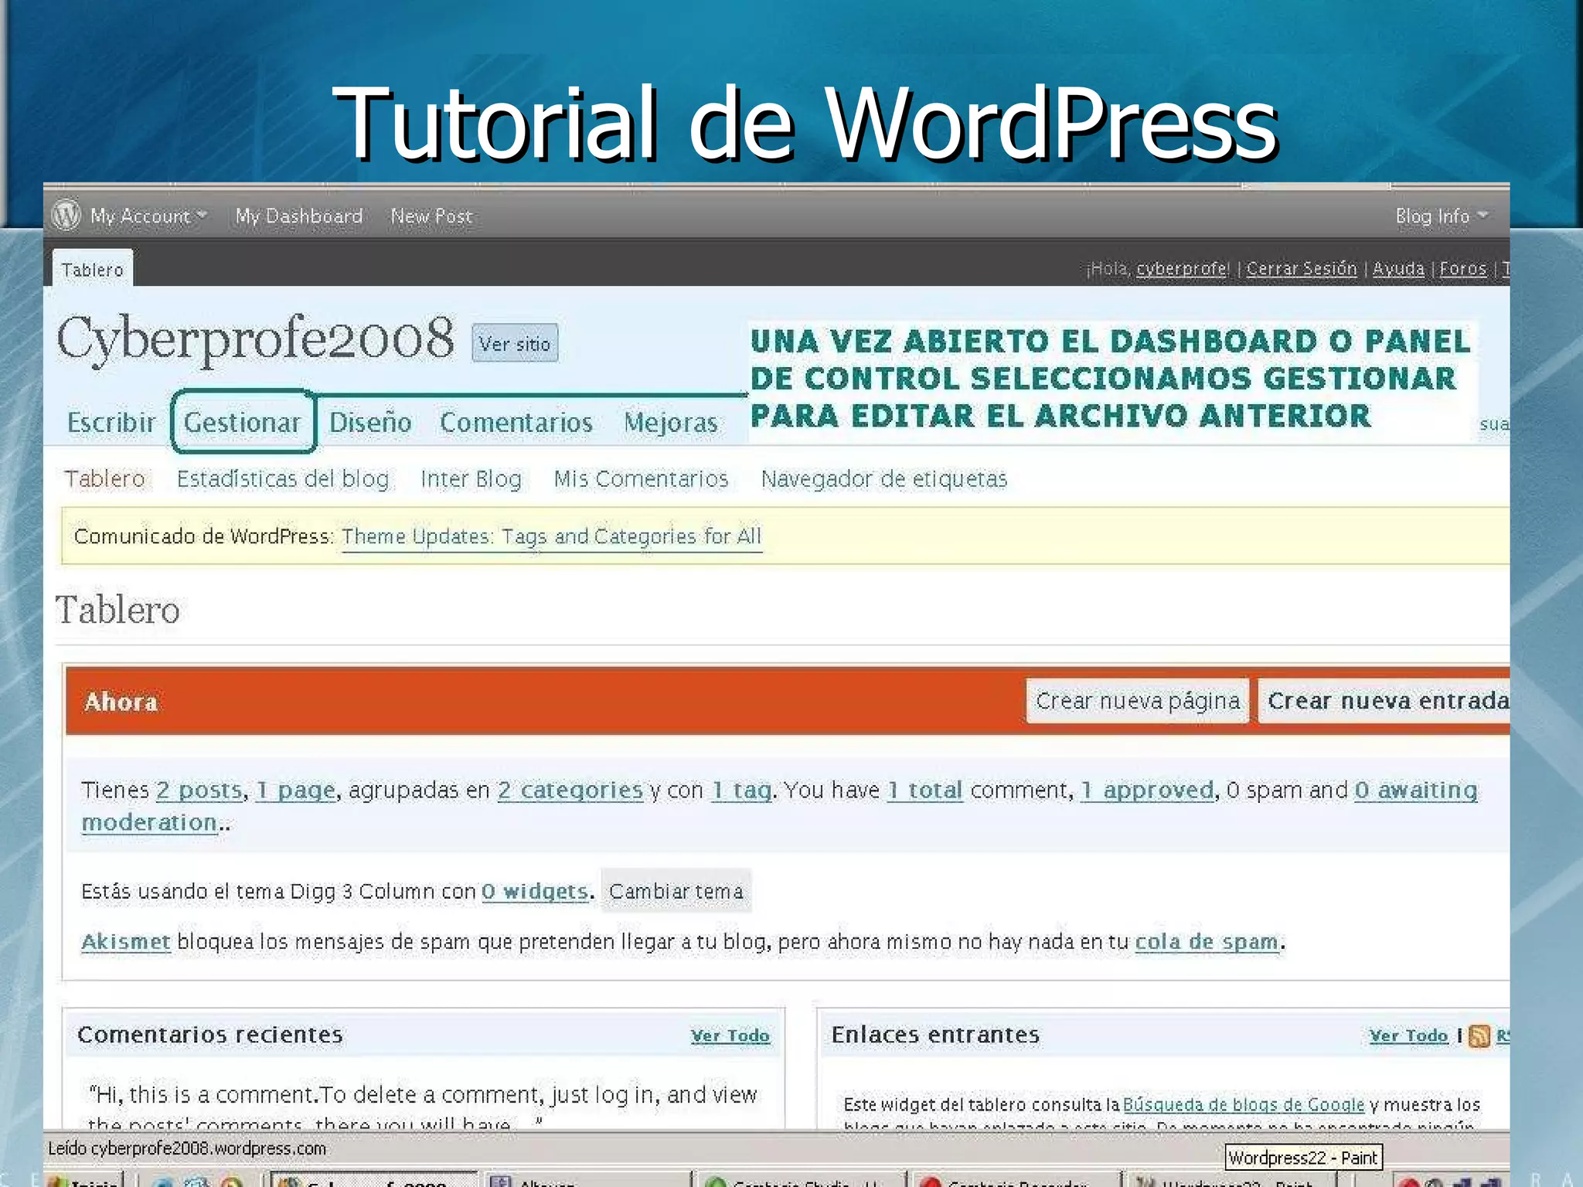Viewport: 1583px width, 1187px height.
Task: Open the 1 total comment link
Action: (x=925, y=791)
